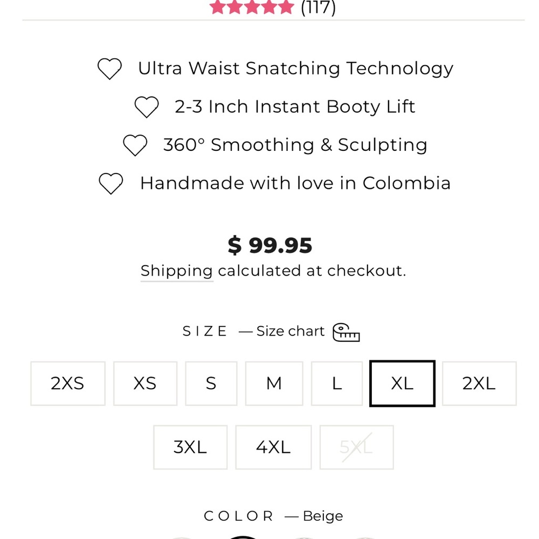Click the pink star rating

tap(252, 7)
